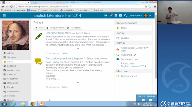The width and height of the screenshot is (192, 107).
Task: Open the Getting started link
Action: (x=129, y=76)
